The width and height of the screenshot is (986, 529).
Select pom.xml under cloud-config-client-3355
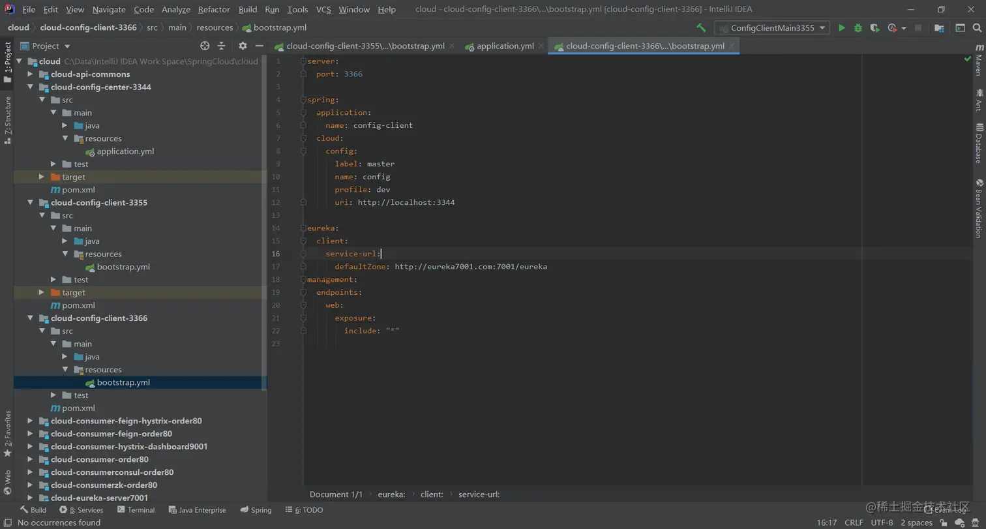(x=78, y=305)
